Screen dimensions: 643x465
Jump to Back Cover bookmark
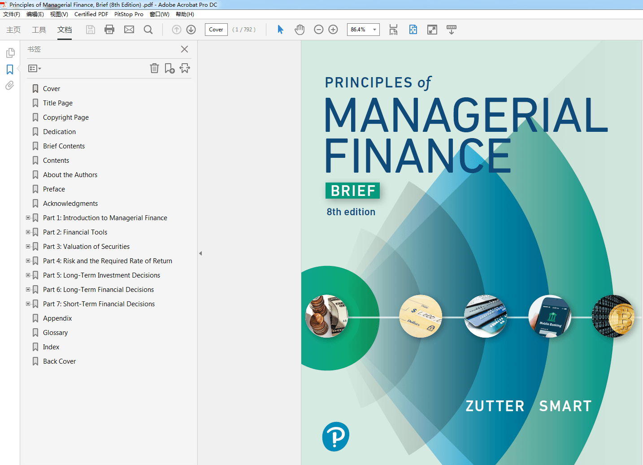coord(60,361)
